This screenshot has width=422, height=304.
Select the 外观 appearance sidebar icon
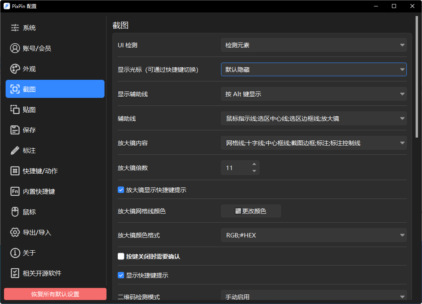pos(14,69)
